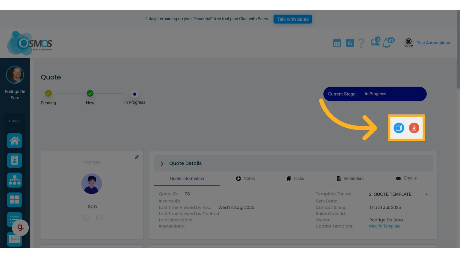Click the question mark help icon
The image size is (460, 258).
361,43
